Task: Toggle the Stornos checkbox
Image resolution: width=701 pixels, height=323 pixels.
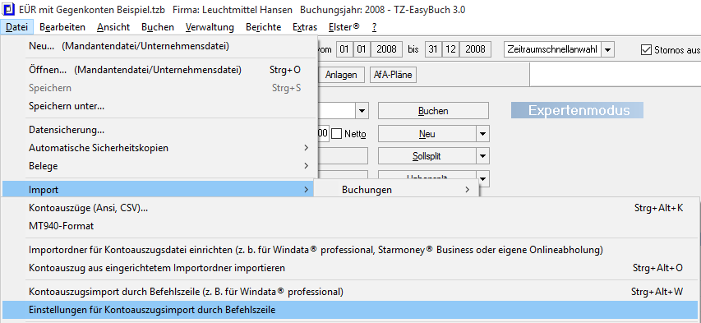Action: pyautogui.click(x=646, y=49)
